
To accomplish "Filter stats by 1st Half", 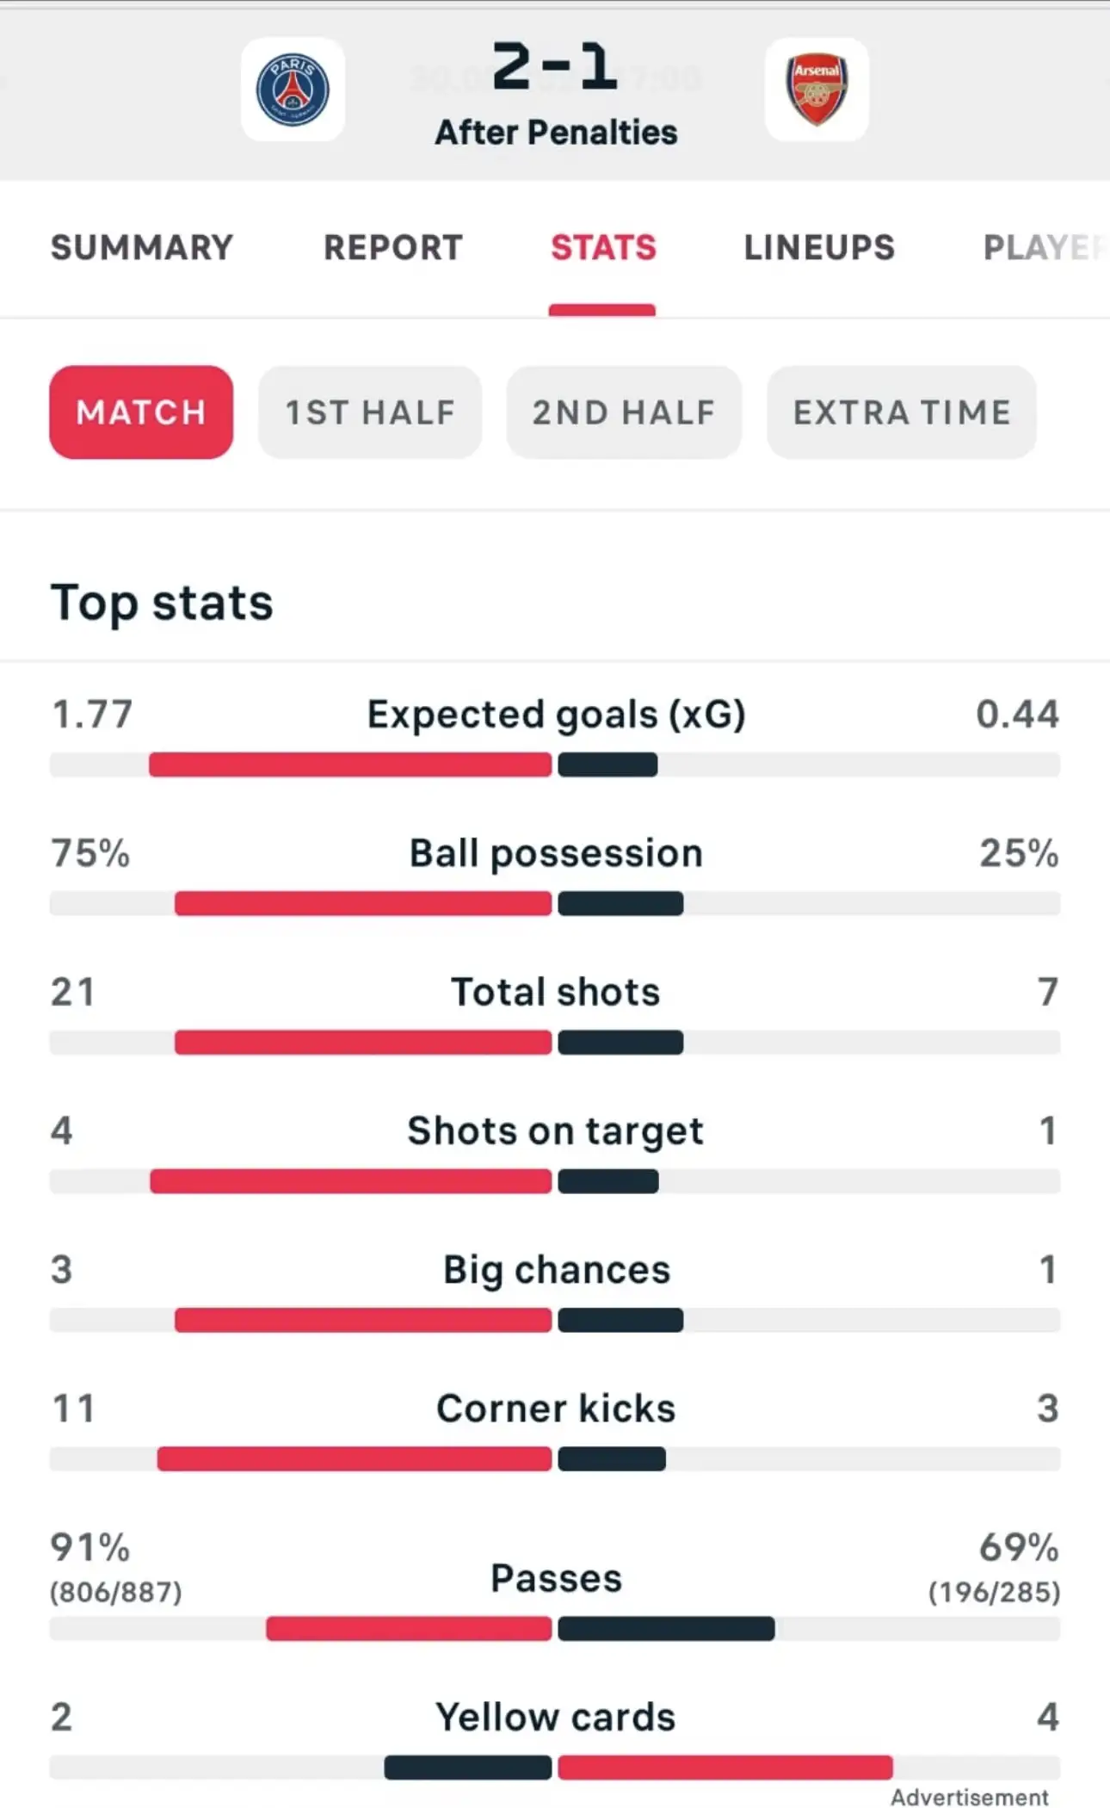I will [x=370, y=412].
